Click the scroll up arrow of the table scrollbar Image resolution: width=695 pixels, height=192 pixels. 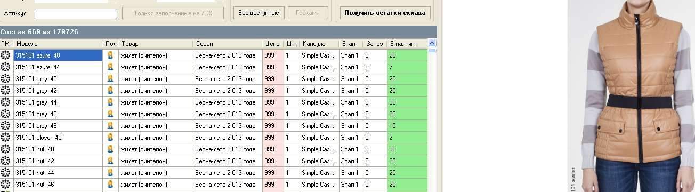pyautogui.click(x=432, y=43)
